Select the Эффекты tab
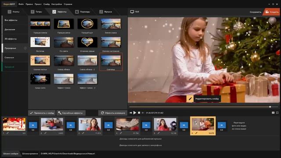The image size is (281, 158). (59, 12)
